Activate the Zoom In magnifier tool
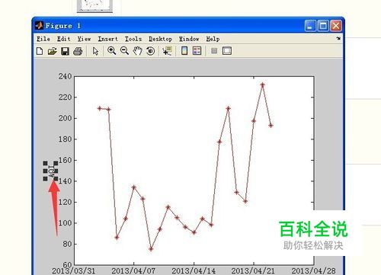The height and width of the screenshot is (275, 381). pyautogui.click(x=111, y=51)
